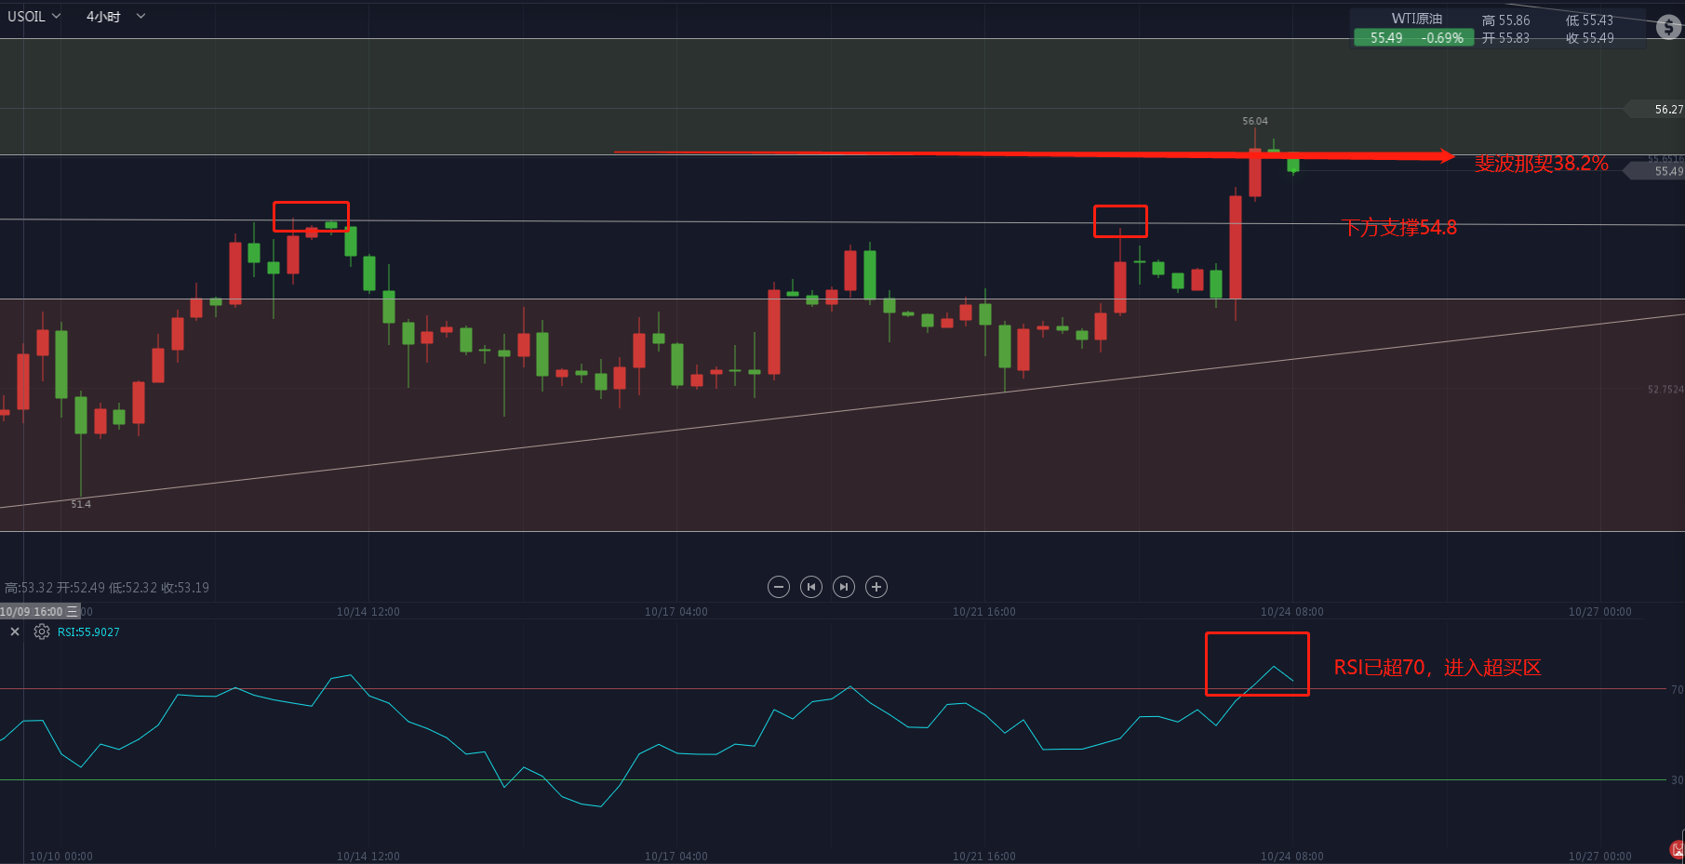
Task: Click the 收 55.49 close value in quote box
Action: [1589, 38]
